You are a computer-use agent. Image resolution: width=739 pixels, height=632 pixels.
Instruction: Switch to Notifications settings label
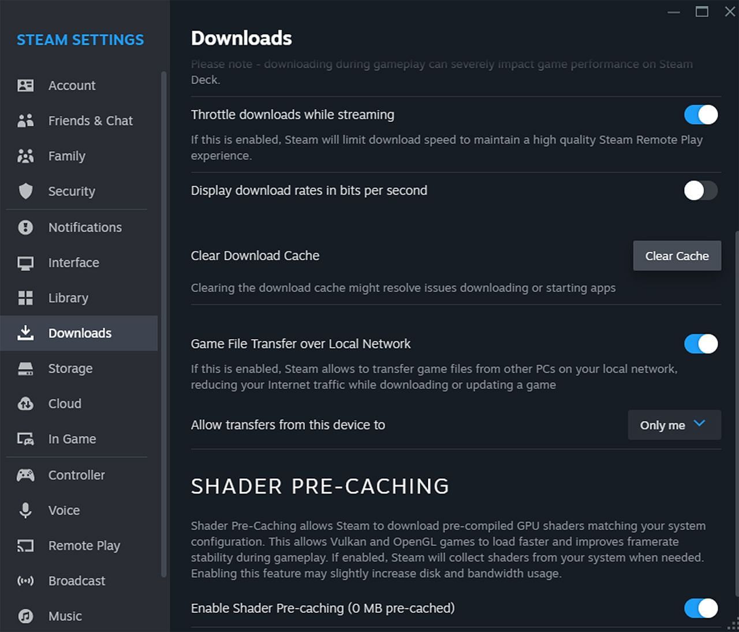pos(85,227)
